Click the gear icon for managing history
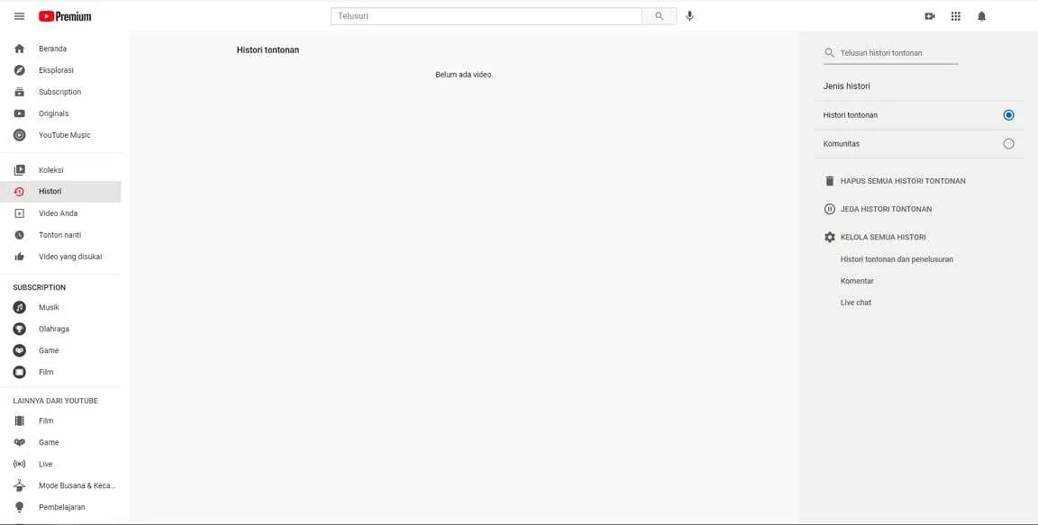The image size is (1038, 525). [830, 237]
